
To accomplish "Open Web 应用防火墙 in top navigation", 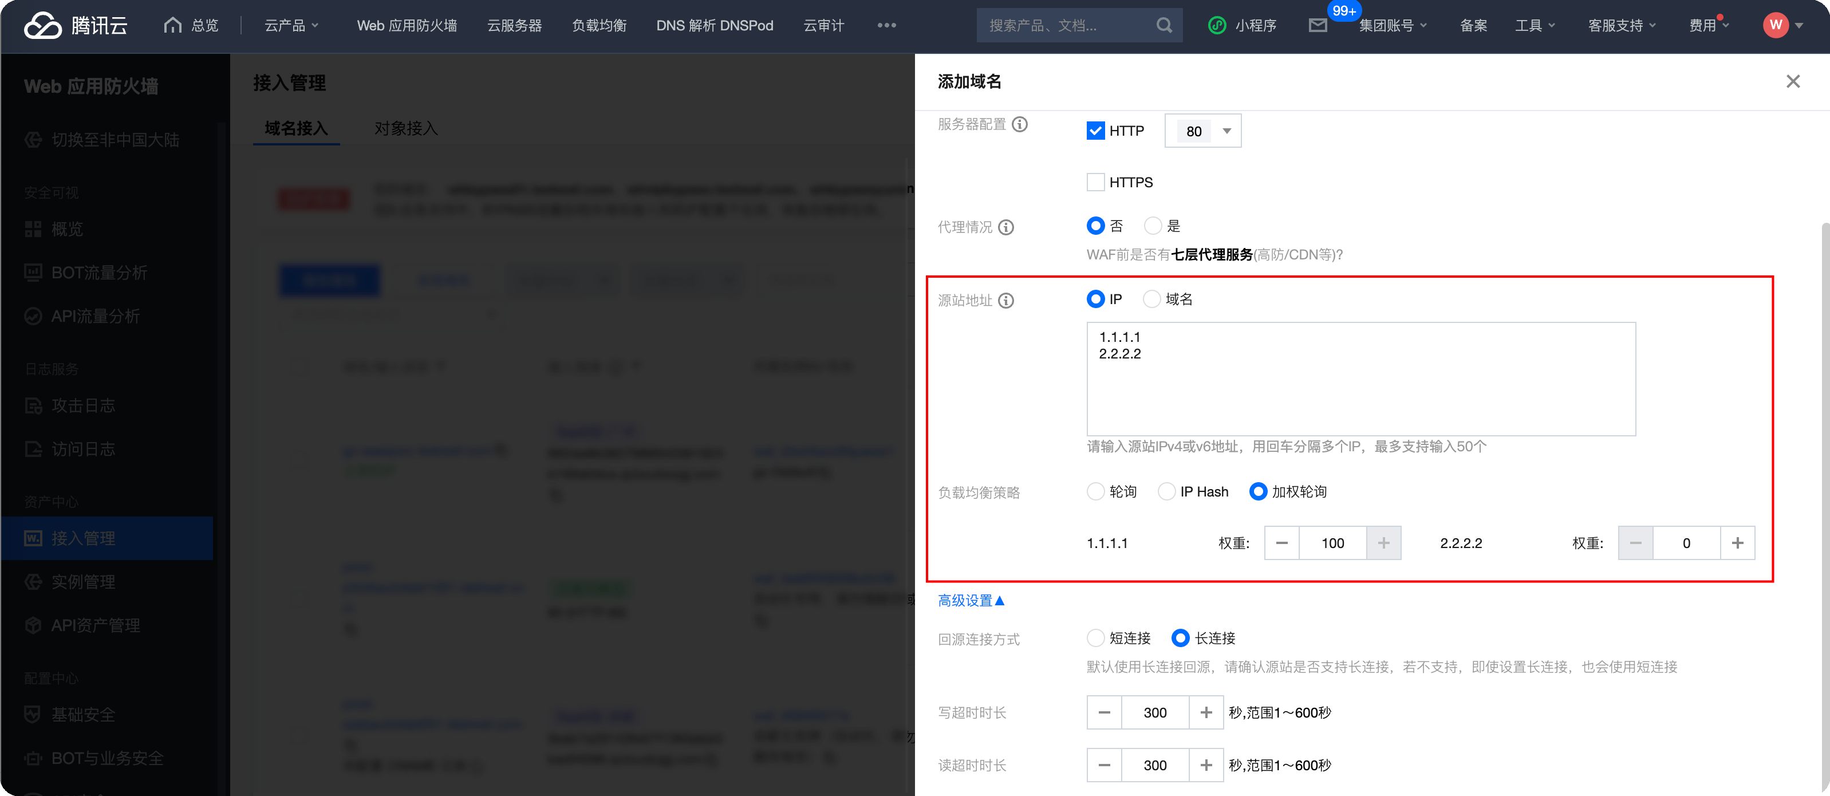I will coord(407,26).
